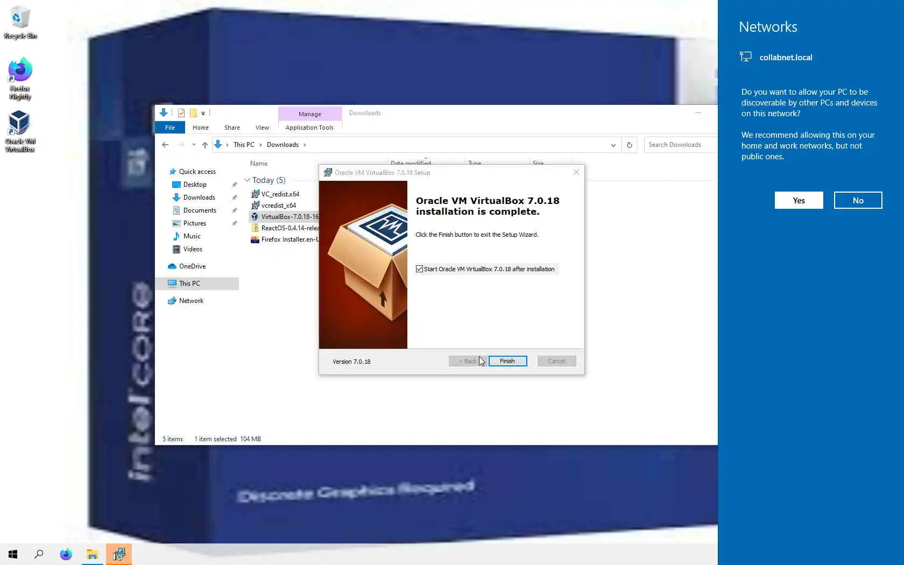This screenshot has width=904, height=565.
Task: Open Documents in the navigation pane
Action: coord(200,210)
